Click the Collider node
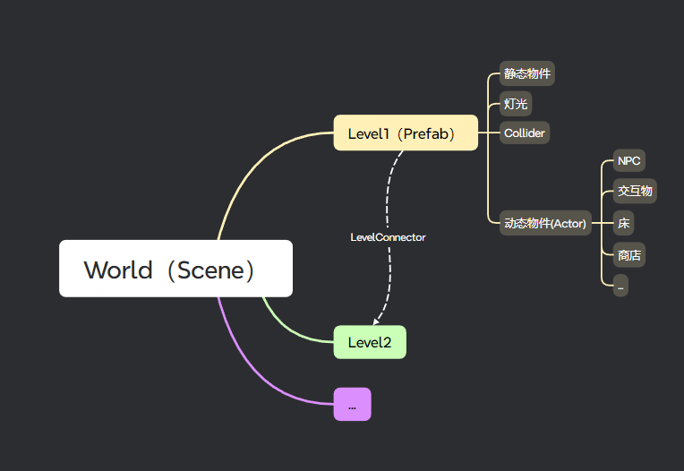Screen dimensions: 684x471 524,133
